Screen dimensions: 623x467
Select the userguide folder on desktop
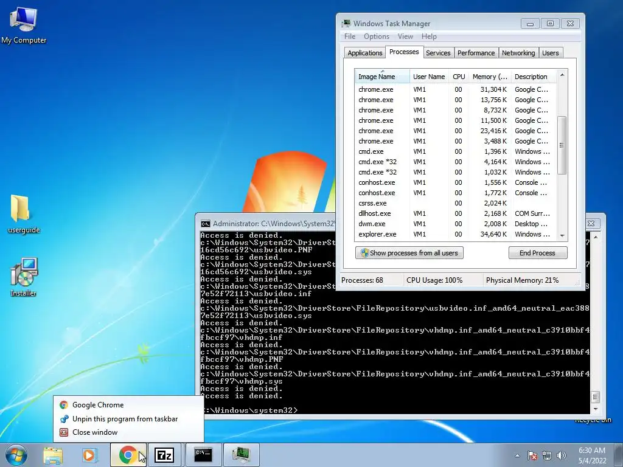pyautogui.click(x=24, y=213)
